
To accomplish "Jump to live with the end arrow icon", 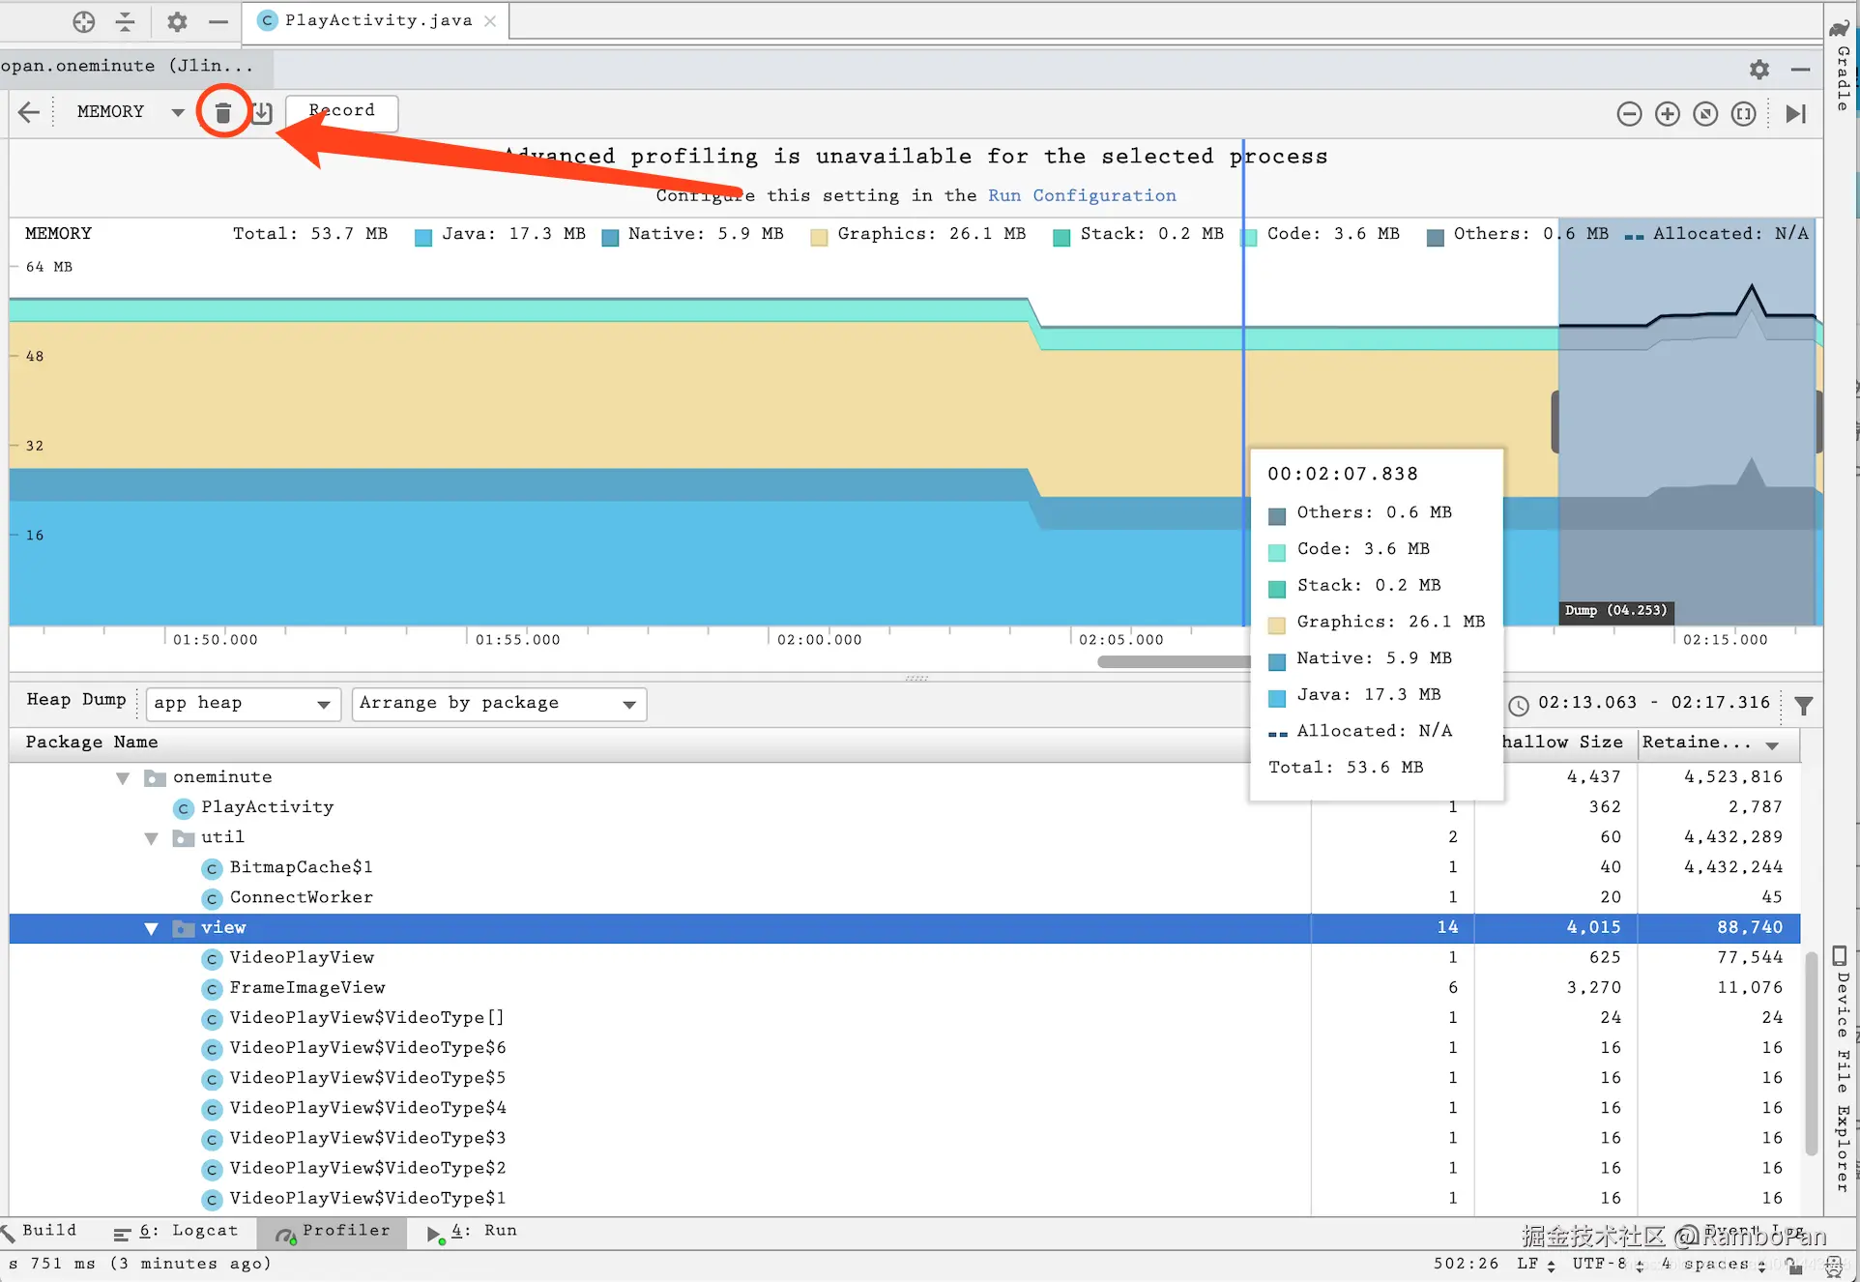I will [1795, 114].
